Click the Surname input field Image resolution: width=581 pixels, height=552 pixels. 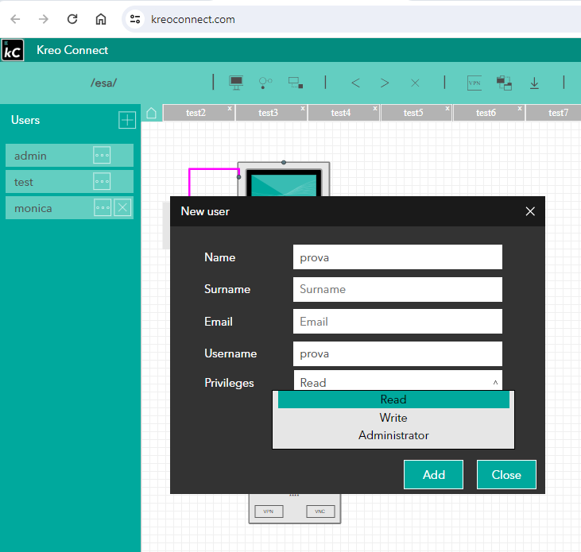pos(397,289)
